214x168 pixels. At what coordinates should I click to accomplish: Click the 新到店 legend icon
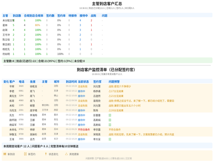[x=5, y=154]
